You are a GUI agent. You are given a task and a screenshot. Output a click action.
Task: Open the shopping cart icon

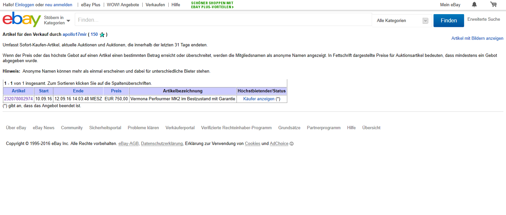[493, 5]
